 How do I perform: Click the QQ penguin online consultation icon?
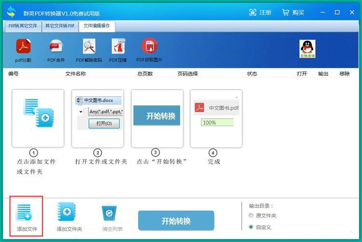(307, 49)
